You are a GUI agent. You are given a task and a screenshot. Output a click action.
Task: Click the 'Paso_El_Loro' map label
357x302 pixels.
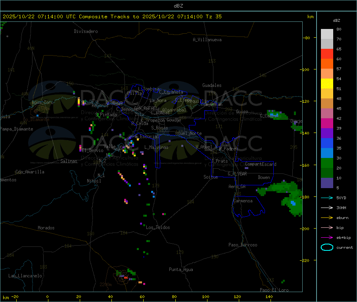pyautogui.click(x=274, y=290)
